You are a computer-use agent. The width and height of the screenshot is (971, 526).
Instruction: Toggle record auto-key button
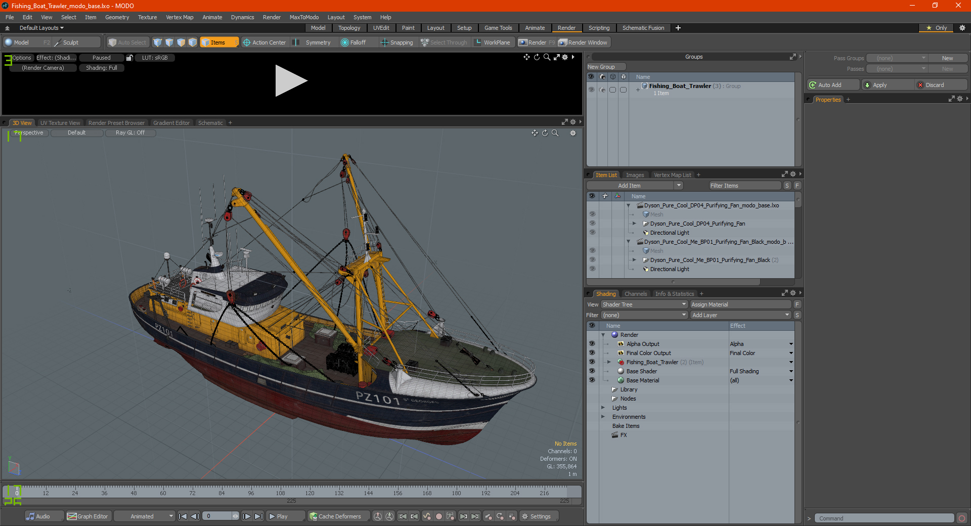click(x=439, y=516)
